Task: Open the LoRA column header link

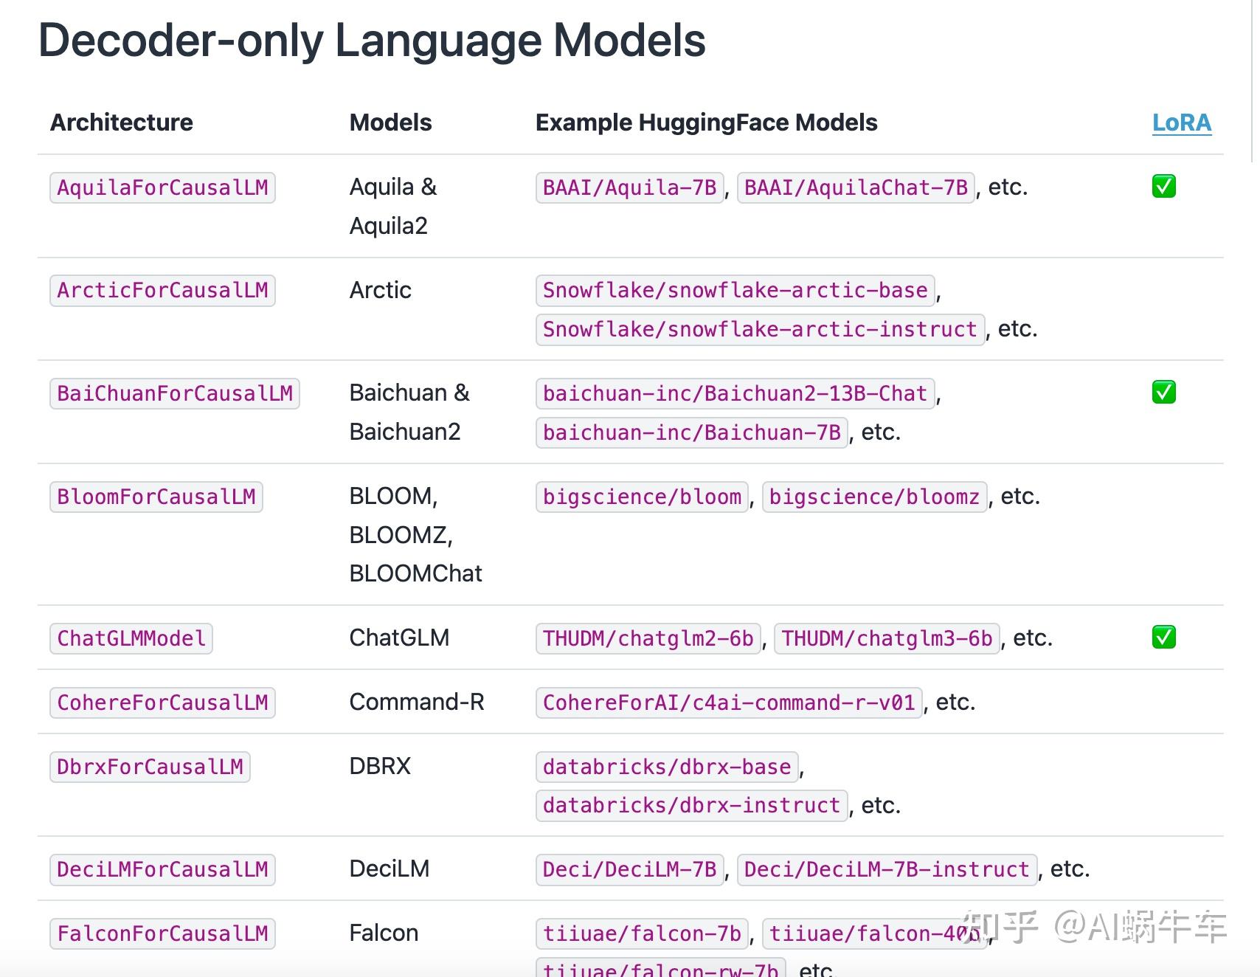Action: tap(1181, 122)
